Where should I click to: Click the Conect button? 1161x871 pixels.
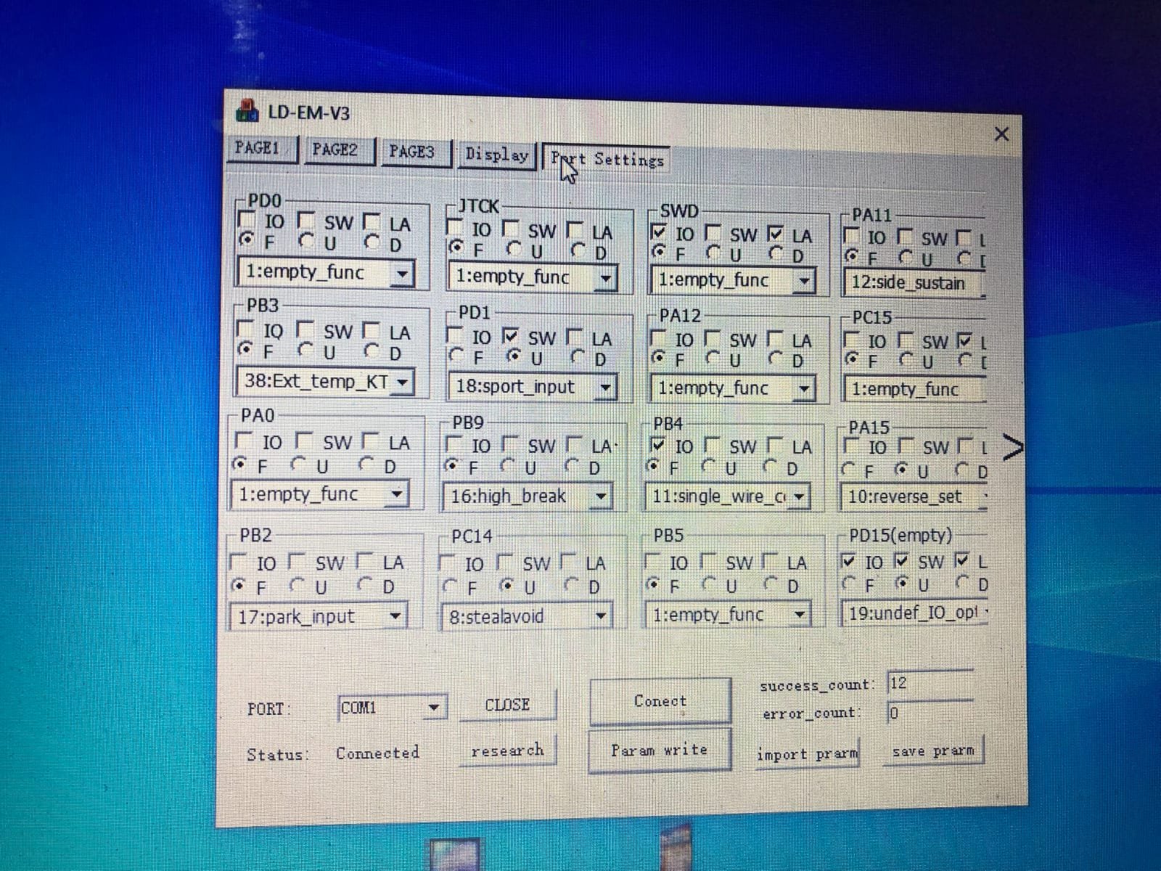(x=660, y=701)
